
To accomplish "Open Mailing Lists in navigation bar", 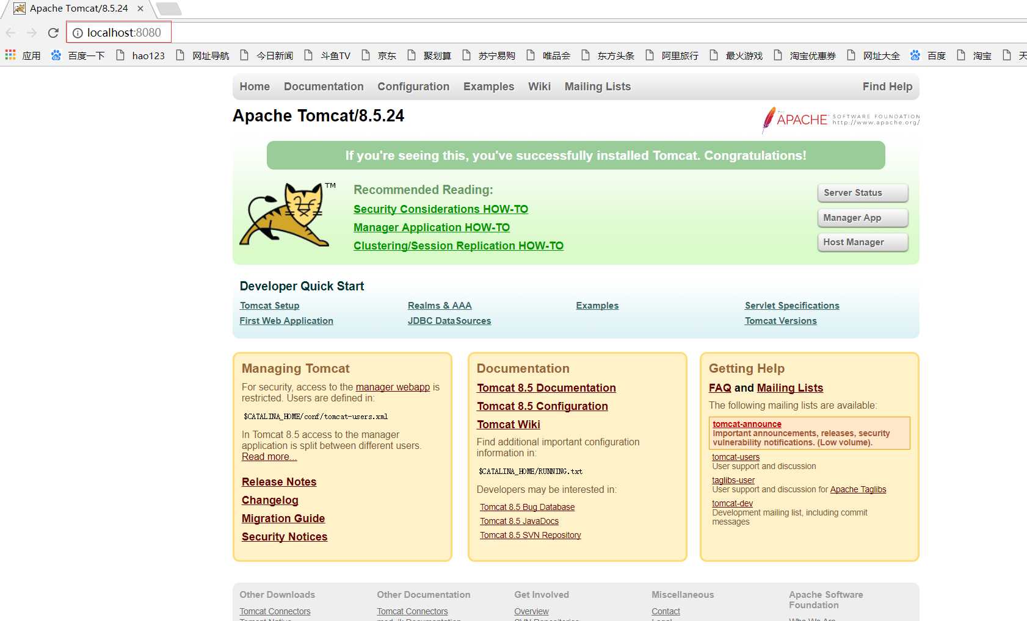I will [598, 87].
